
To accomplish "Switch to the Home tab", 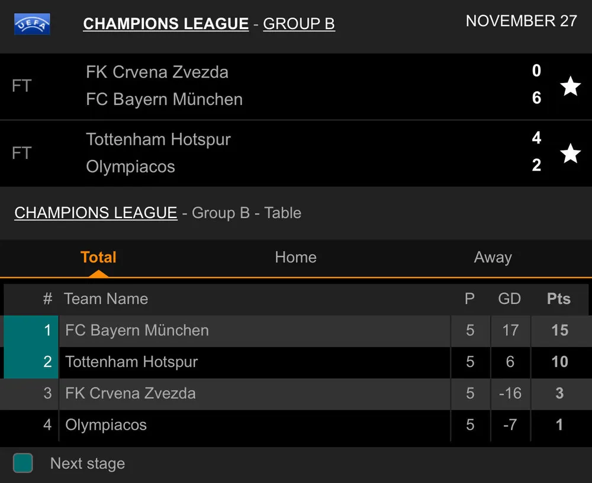I will click(295, 257).
